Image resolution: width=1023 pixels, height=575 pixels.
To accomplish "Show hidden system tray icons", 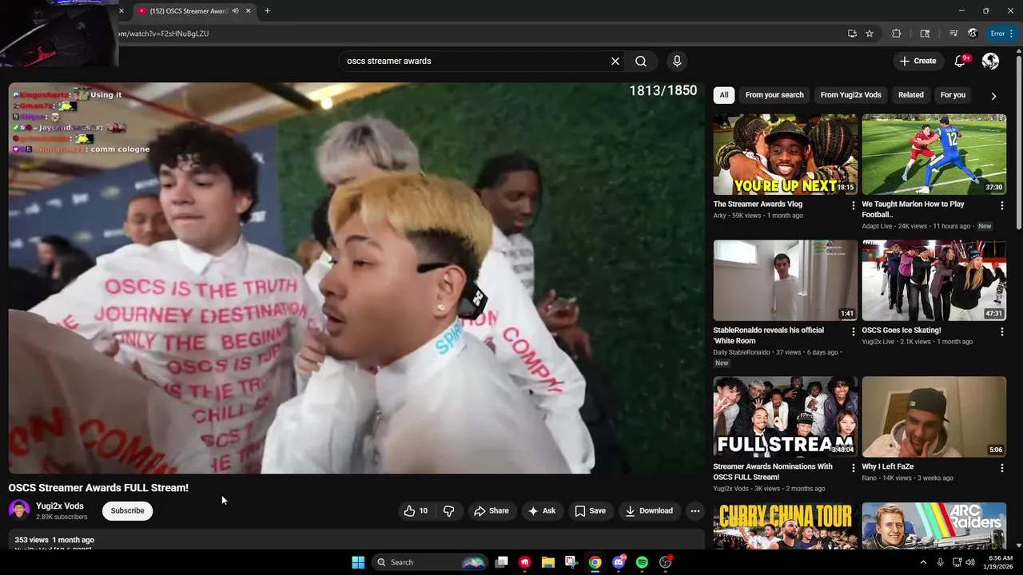I will (x=923, y=562).
